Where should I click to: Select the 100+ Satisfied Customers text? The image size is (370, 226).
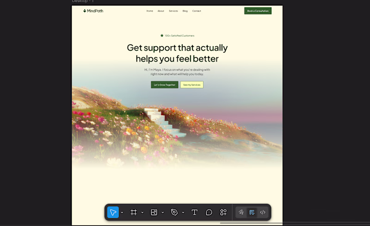pyautogui.click(x=179, y=36)
